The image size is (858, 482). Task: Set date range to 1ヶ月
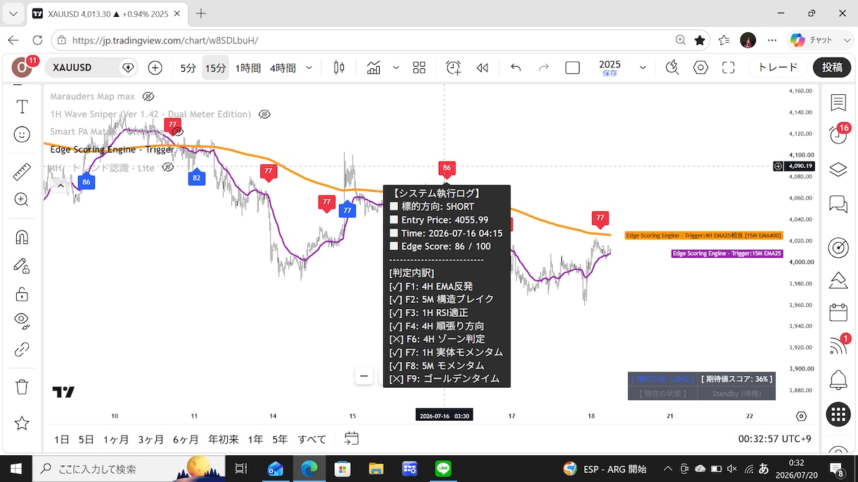[x=115, y=439]
